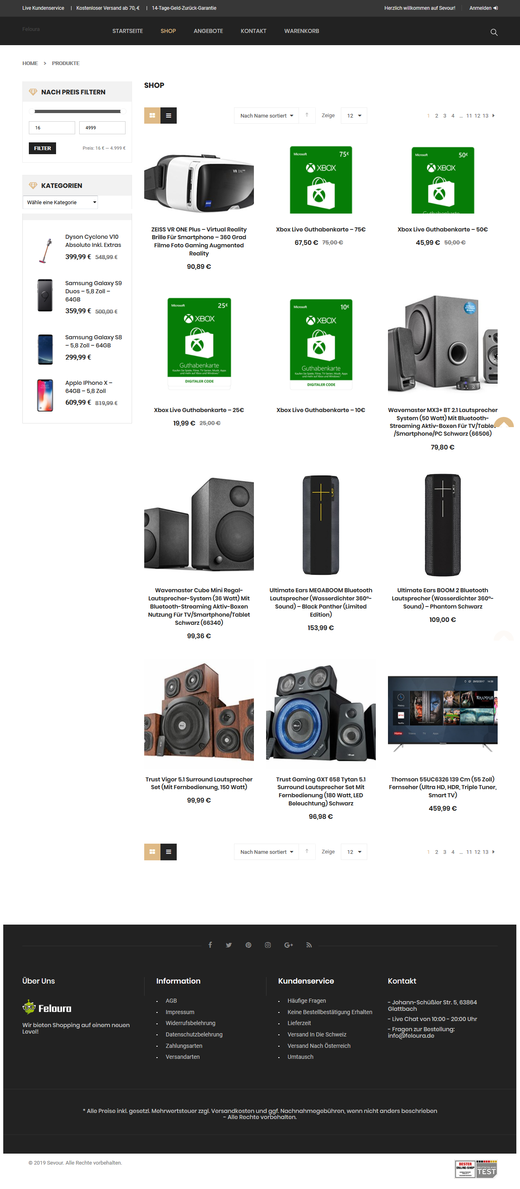Open Impressum link in footer
This screenshot has width=520, height=1189.
coord(180,1012)
